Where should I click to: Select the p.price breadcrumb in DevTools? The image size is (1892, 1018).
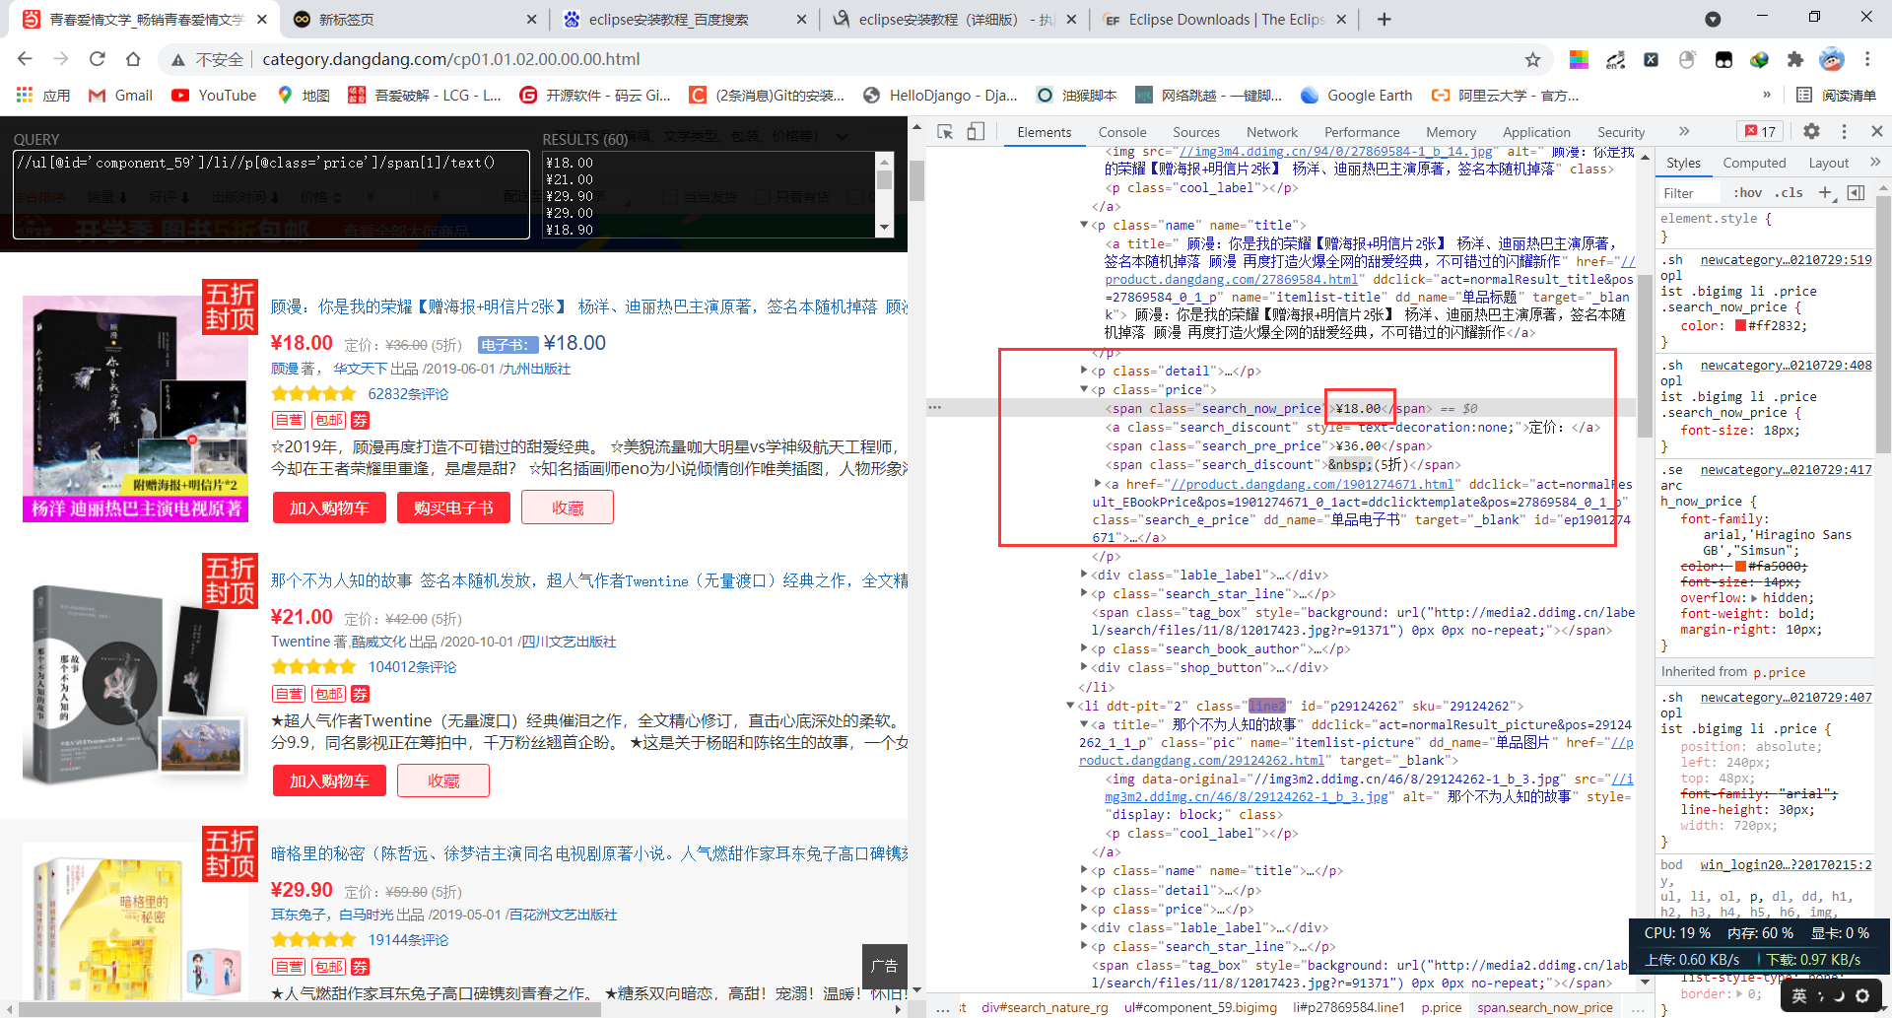click(1442, 1007)
